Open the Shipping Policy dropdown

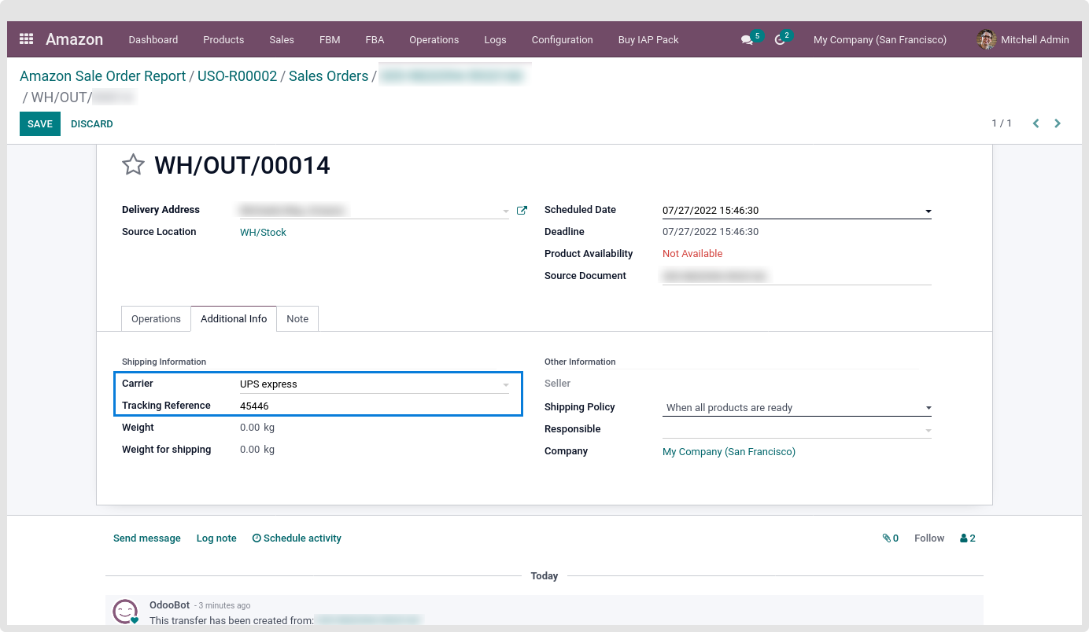[928, 408]
